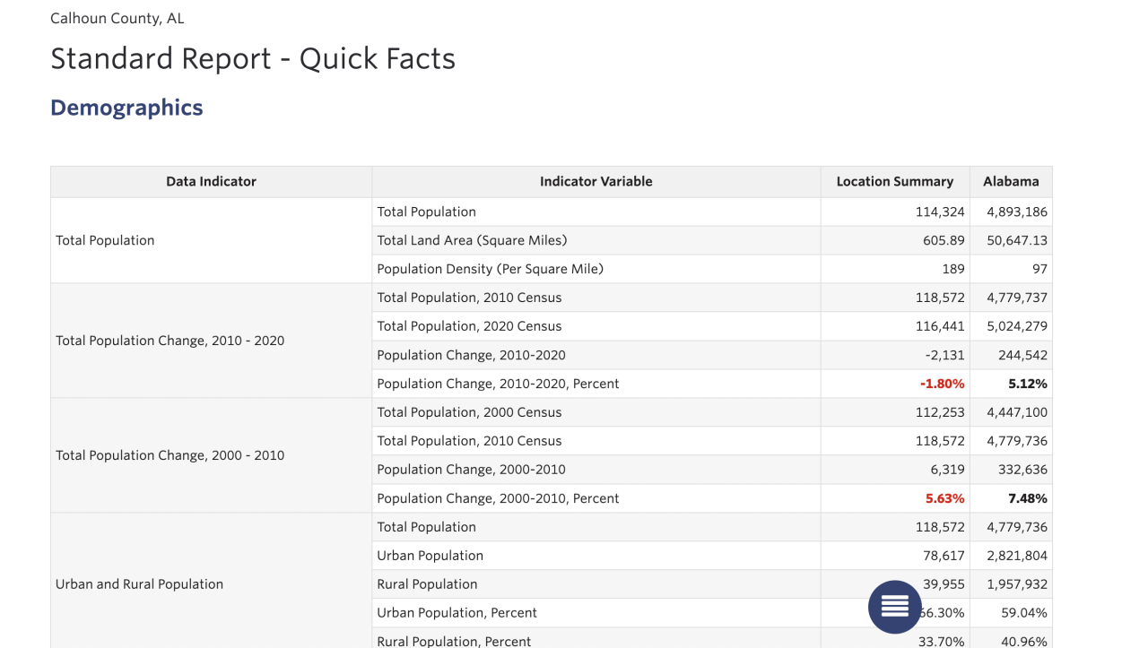Click the Indicator Variable column header

596,181
